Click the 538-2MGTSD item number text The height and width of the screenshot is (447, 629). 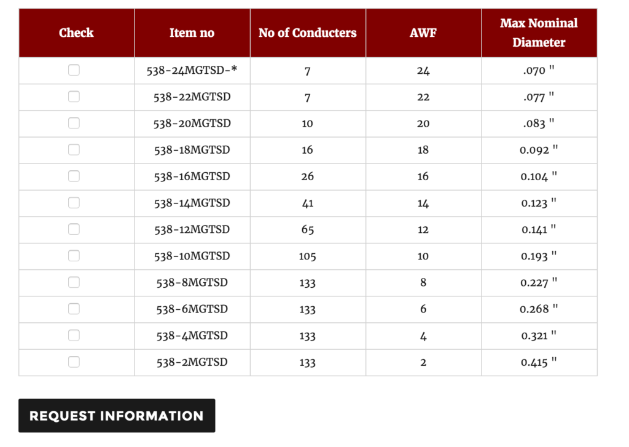(192, 362)
